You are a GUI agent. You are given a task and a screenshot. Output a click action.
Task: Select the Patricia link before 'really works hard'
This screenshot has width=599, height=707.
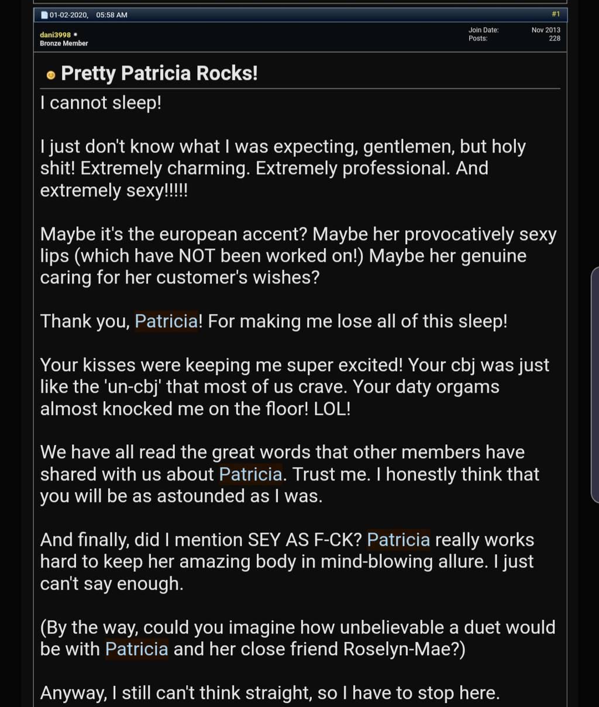pos(398,540)
